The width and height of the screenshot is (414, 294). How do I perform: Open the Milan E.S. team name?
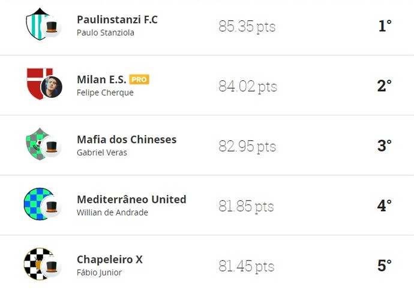pyautogui.click(x=101, y=79)
